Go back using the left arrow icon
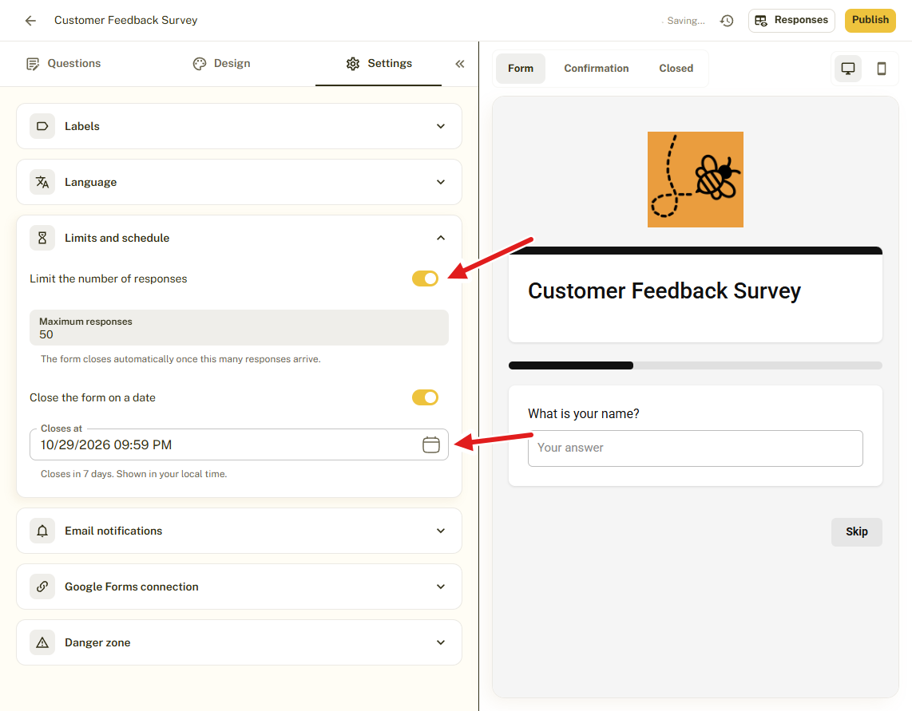The image size is (912, 711). pos(30,20)
